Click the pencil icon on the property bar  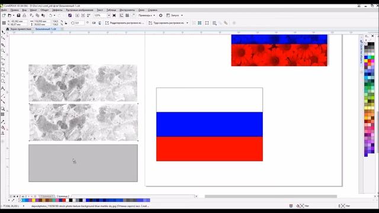226,23
